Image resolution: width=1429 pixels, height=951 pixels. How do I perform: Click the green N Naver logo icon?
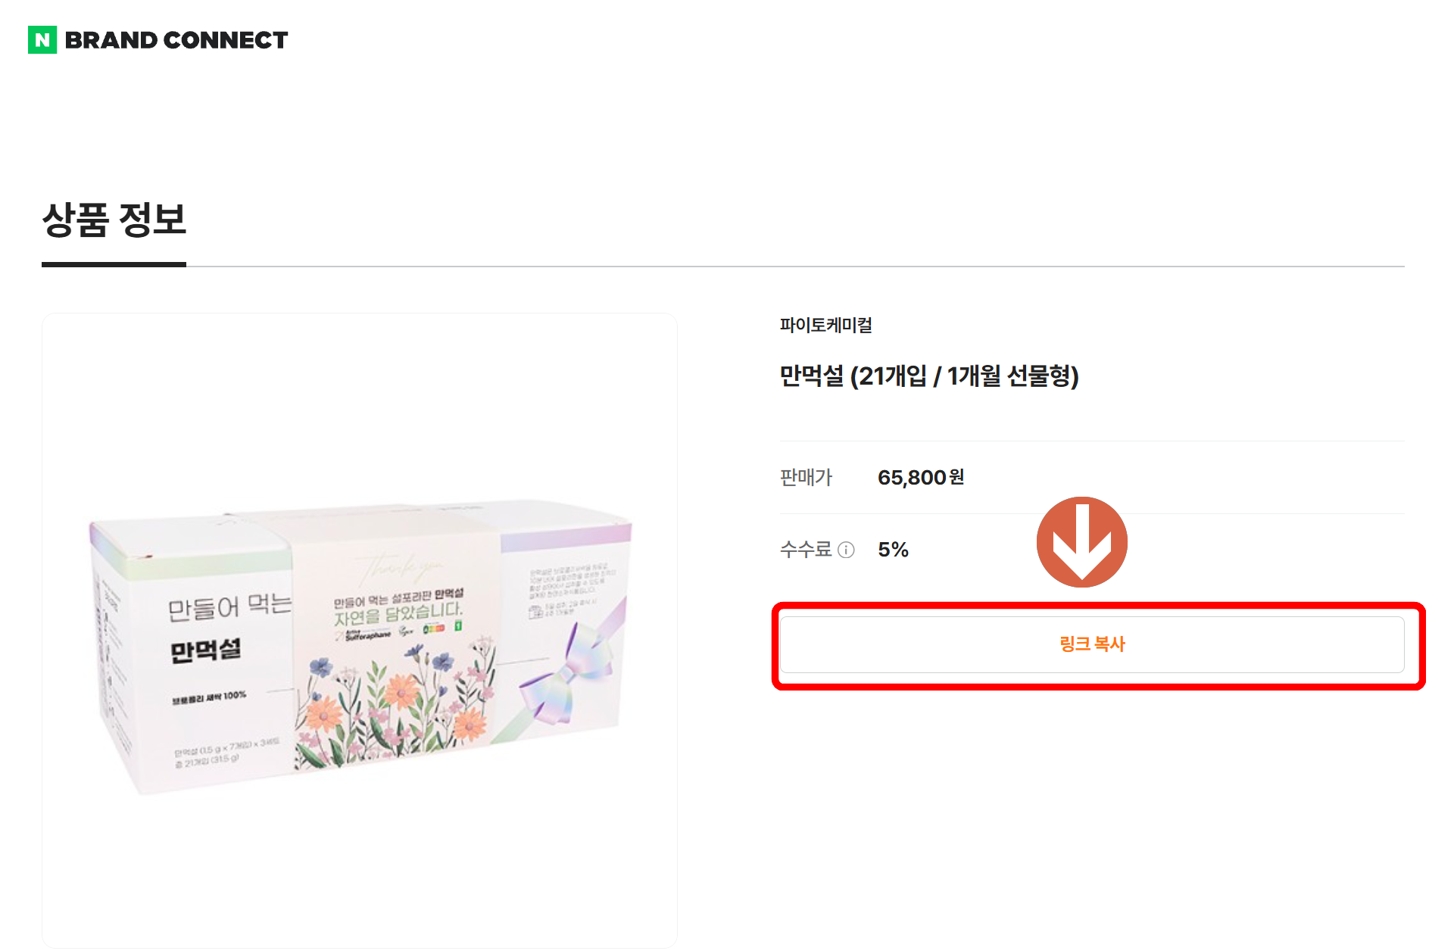point(42,39)
